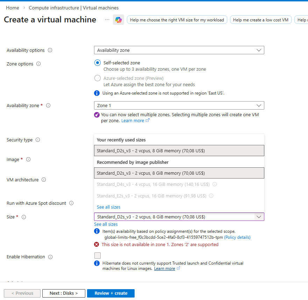Screen dimensions: 308x300
Task: Pick Standard_D2s_v3 under Your recently used sizes
Action: point(179,151)
